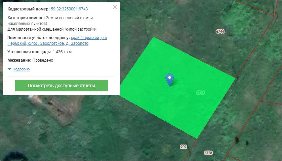Select parcel label 6758 on map
The width and height of the screenshot is (282, 161).
point(208,153)
